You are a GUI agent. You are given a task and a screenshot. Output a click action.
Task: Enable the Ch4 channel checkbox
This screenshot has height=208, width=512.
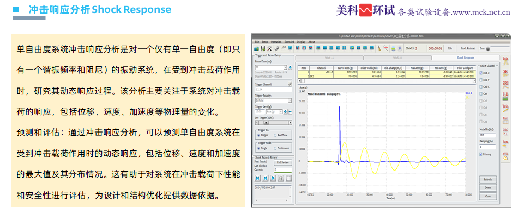481,93
